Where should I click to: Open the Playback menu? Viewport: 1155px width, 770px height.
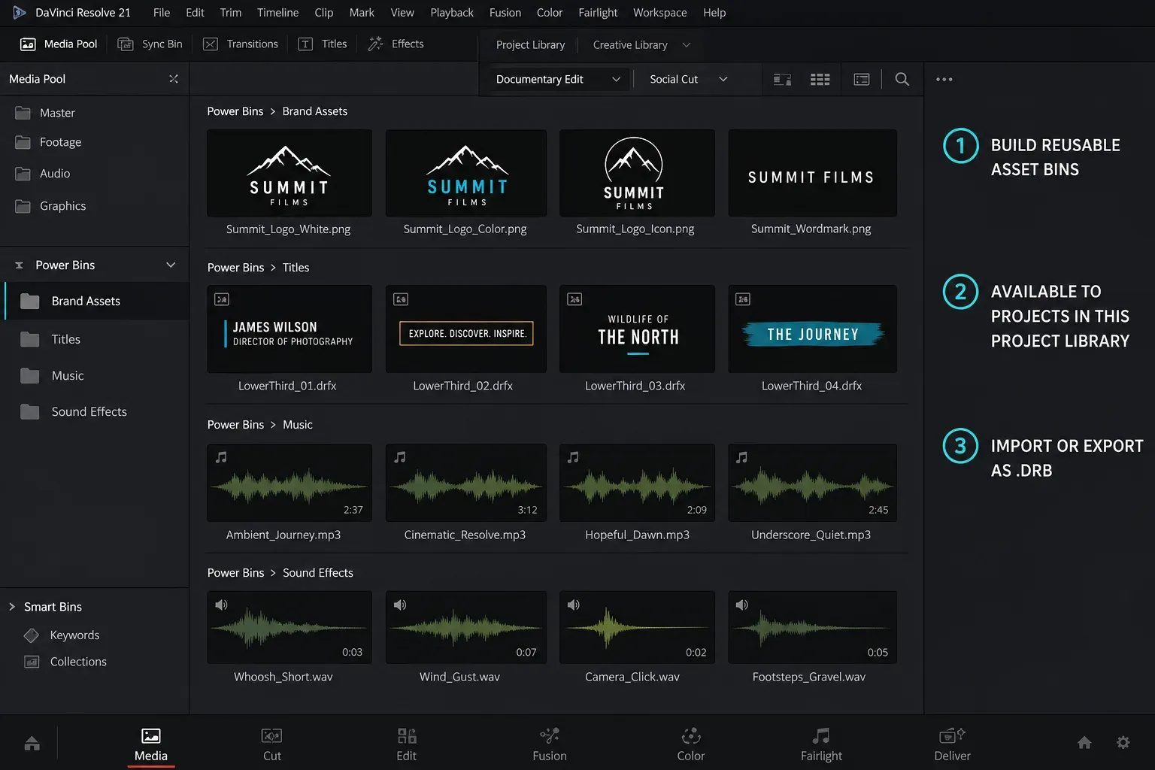[452, 13]
